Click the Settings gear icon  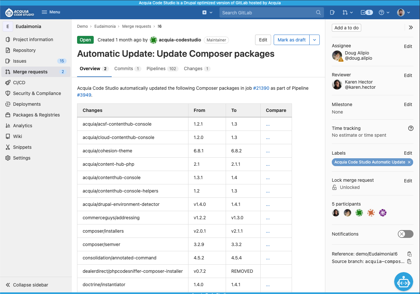[8, 158]
